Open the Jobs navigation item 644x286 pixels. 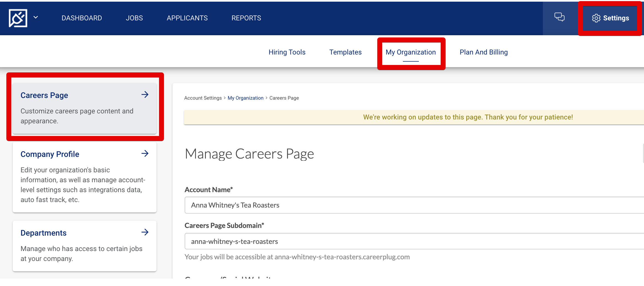(x=134, y=18)
